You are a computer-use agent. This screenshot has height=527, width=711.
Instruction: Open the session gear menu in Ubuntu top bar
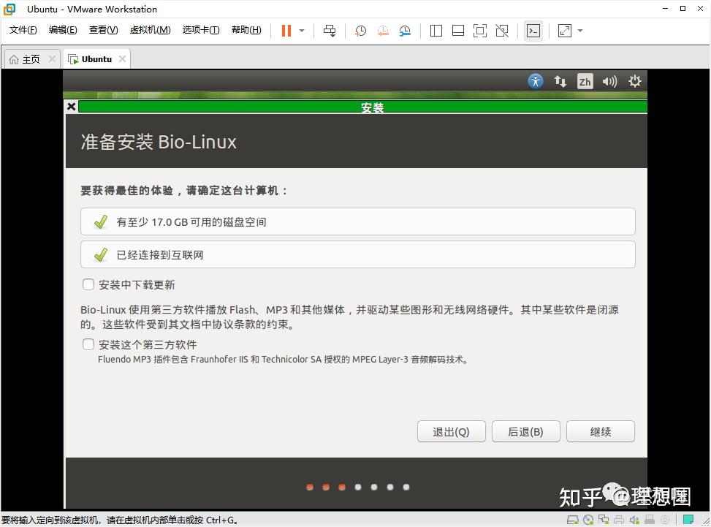click(x=634, y=81)
